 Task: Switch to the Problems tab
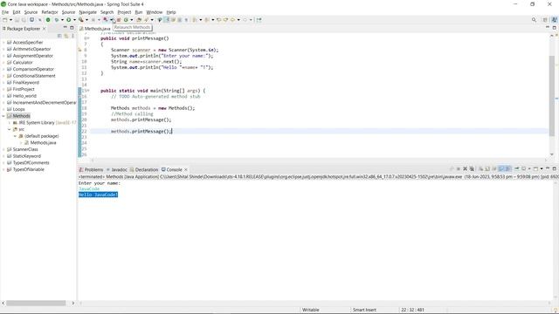[91, 170]
